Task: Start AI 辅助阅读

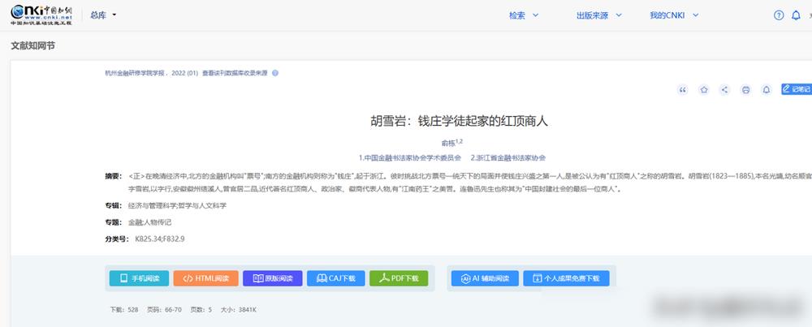Action: click(x=485, y=278)
